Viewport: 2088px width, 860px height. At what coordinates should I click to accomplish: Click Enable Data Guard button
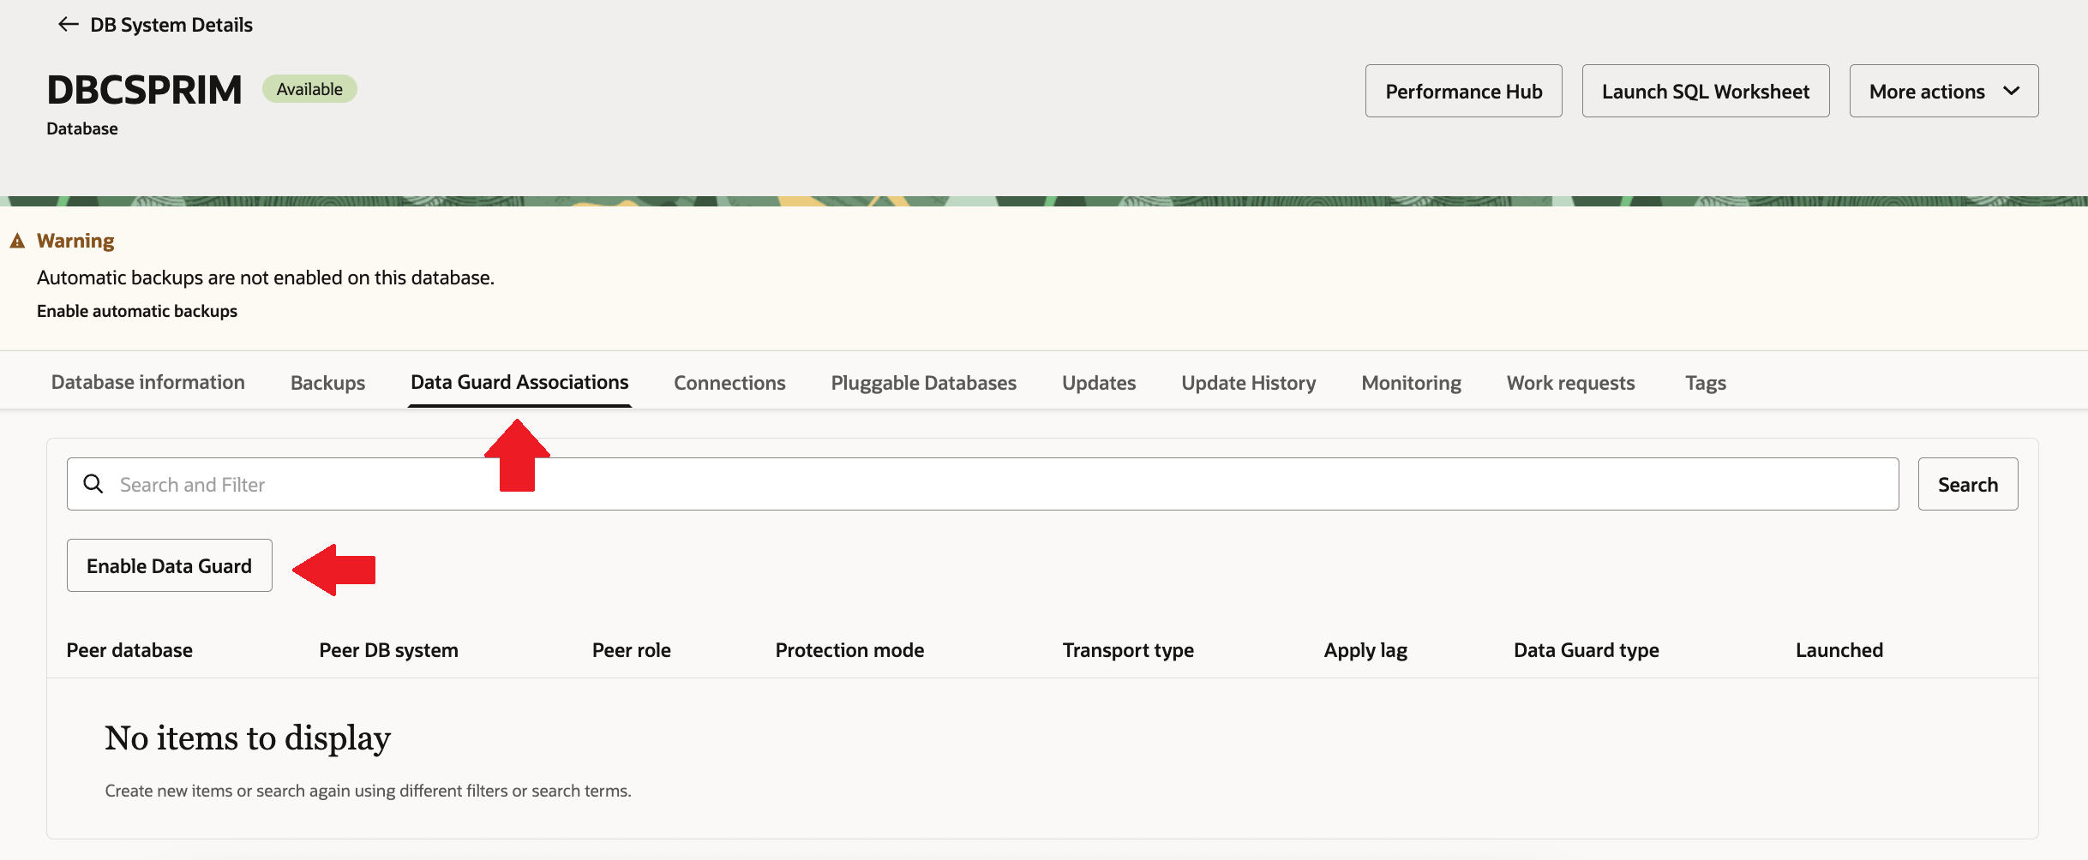coord(169,565)
